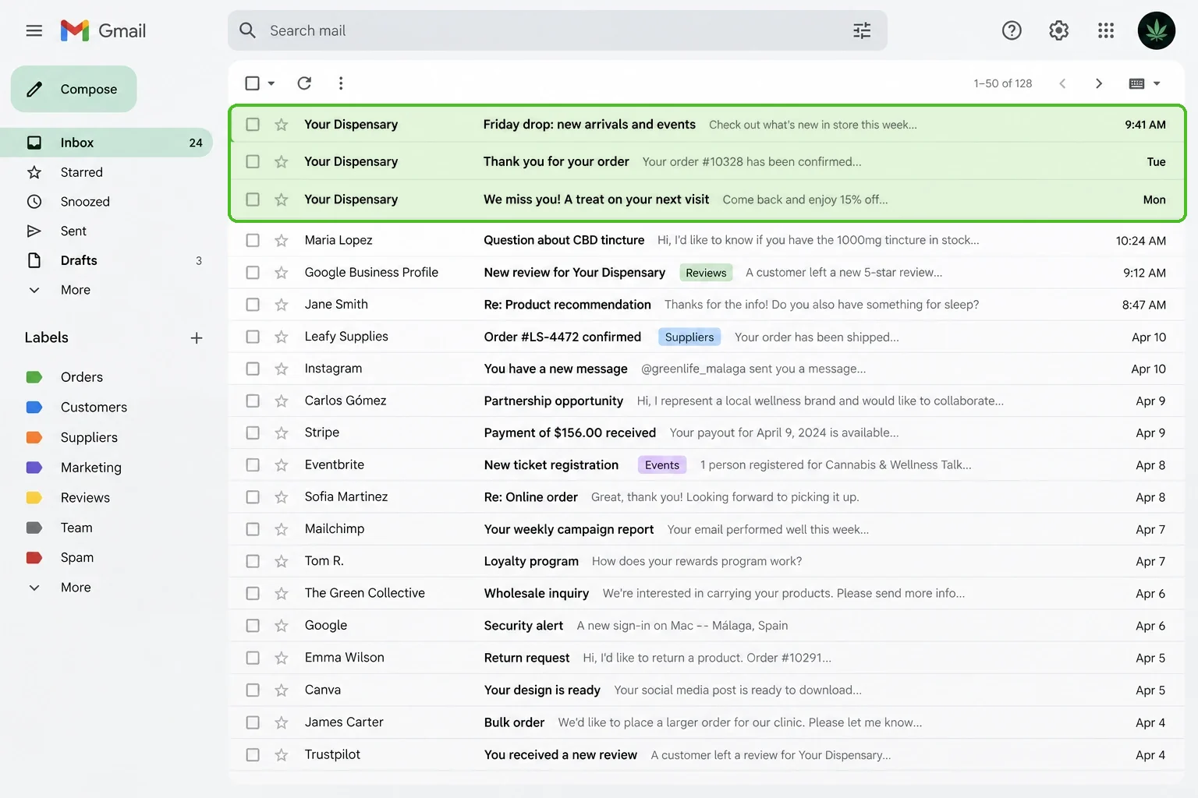Star the Trustpilot review email

pos(282,754)
